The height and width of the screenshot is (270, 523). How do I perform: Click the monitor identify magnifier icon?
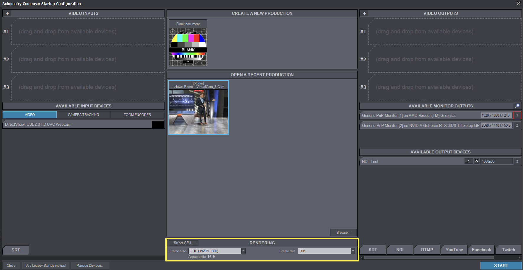pos(517,106)
